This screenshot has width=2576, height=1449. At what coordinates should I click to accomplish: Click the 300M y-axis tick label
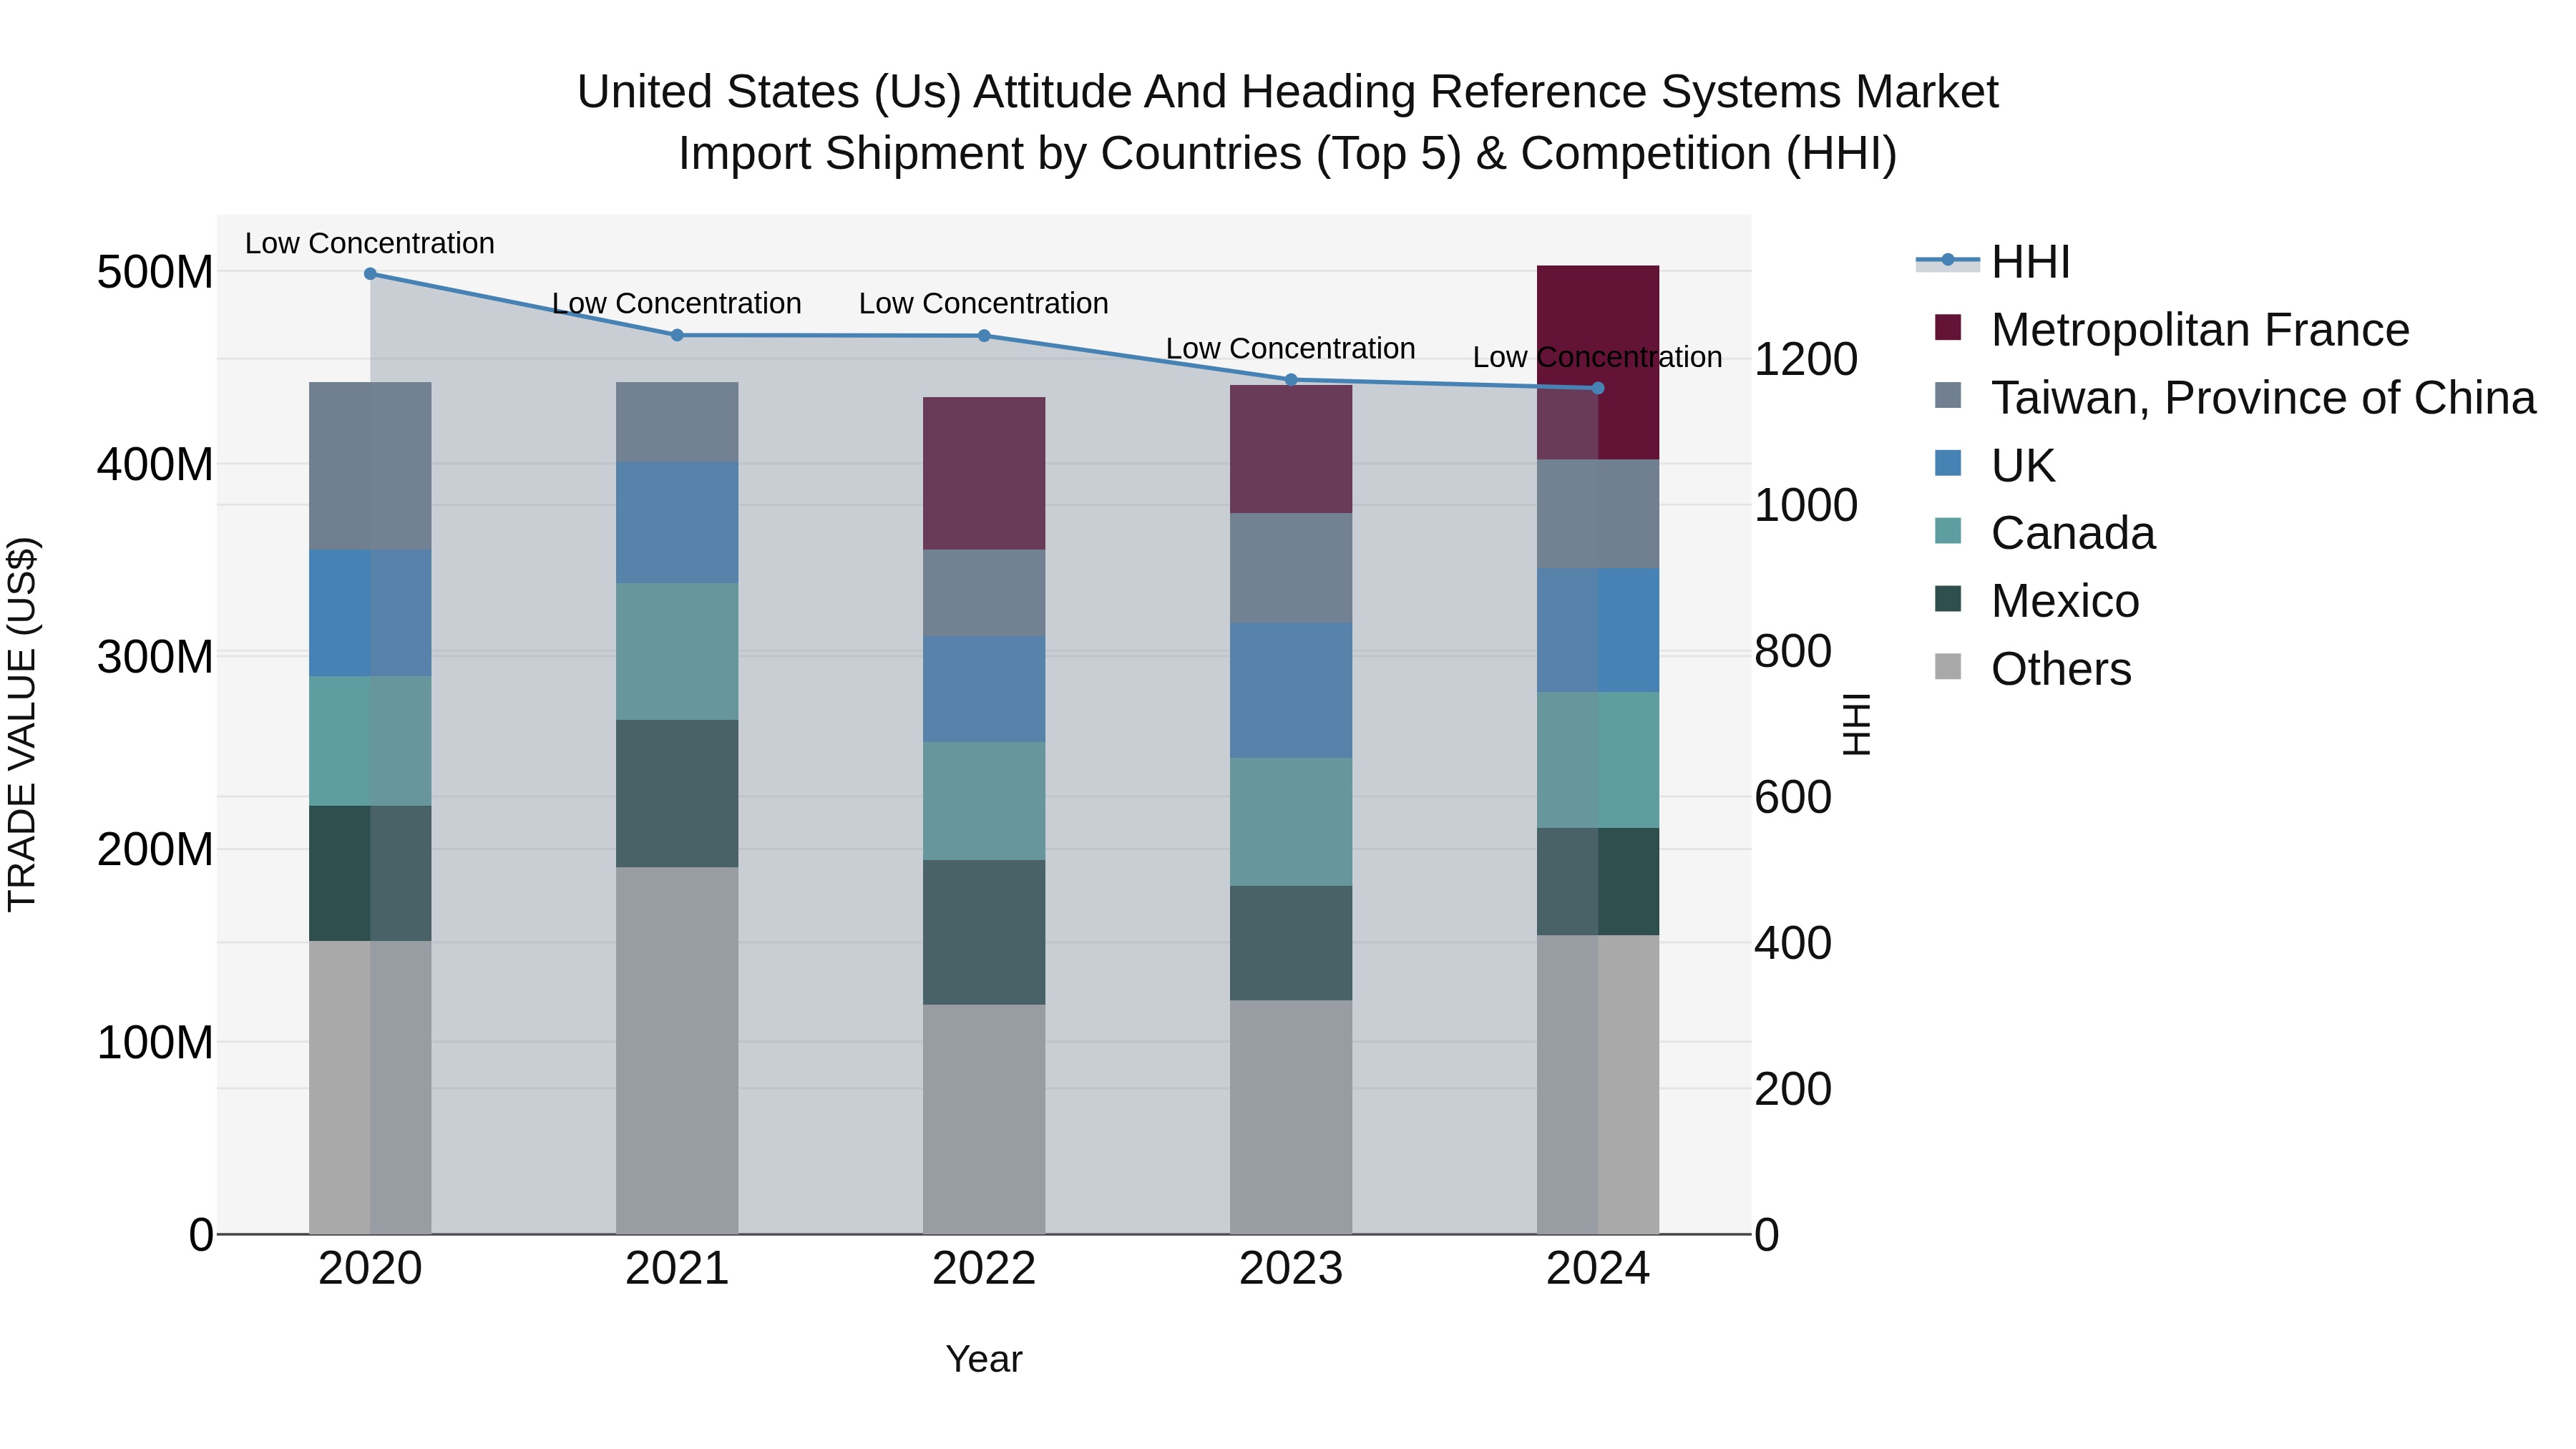coord(155,657)
